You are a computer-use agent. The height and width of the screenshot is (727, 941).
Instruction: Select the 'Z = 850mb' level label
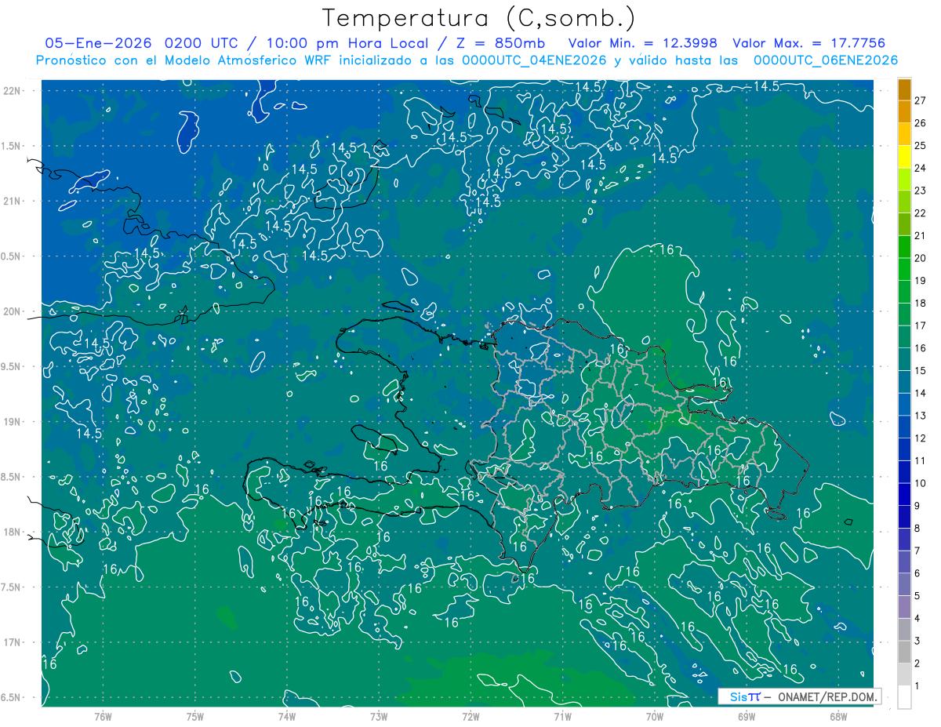(500, 43)
